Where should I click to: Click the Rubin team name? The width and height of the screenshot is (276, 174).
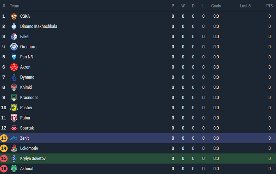pos(25,118)
